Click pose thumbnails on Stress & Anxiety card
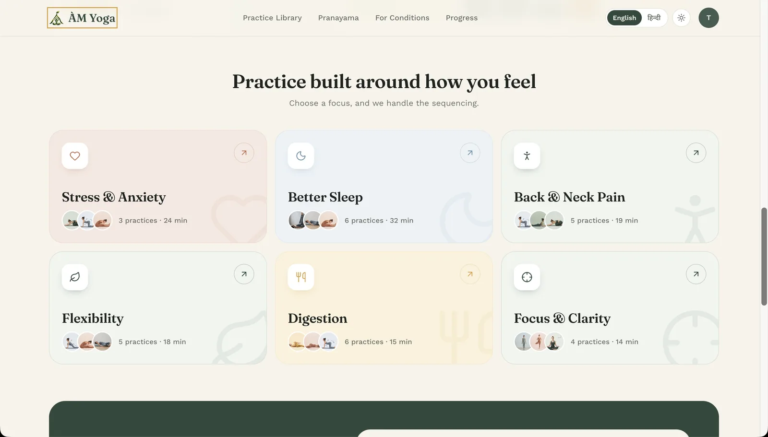 (87, 221)
